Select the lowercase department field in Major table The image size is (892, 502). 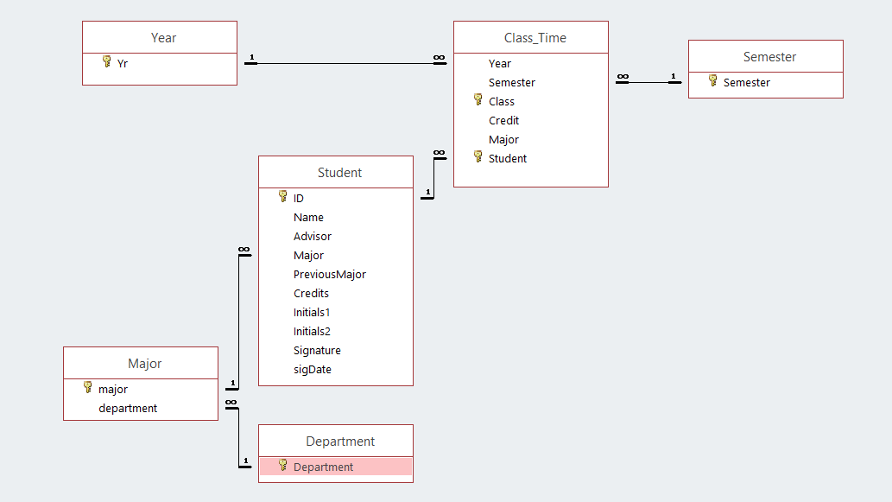(x=128, y=409)
